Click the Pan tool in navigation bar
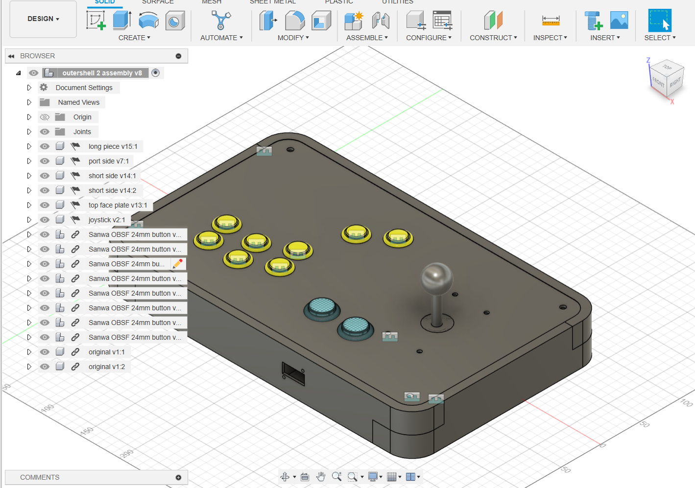 coord(321,476)
